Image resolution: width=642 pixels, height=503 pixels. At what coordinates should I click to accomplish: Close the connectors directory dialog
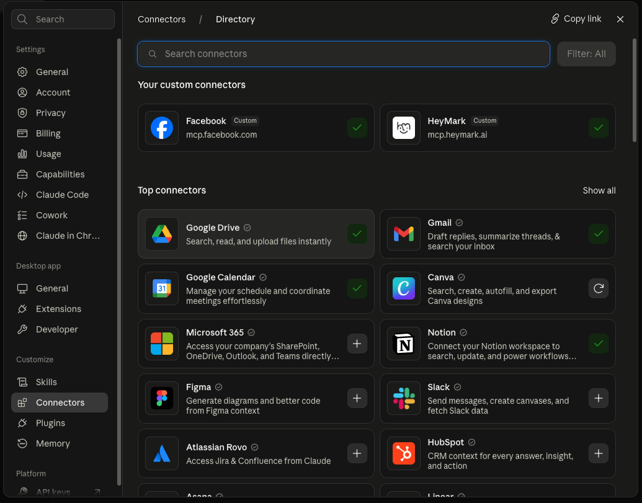click(x=620, y=19)
